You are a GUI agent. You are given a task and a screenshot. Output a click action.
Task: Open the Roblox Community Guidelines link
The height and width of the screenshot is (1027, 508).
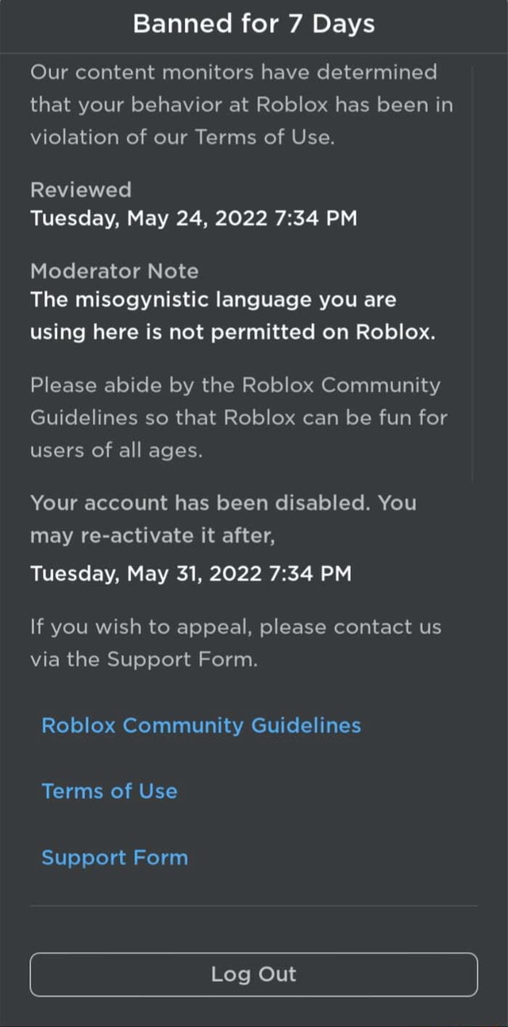pos(200,725)
